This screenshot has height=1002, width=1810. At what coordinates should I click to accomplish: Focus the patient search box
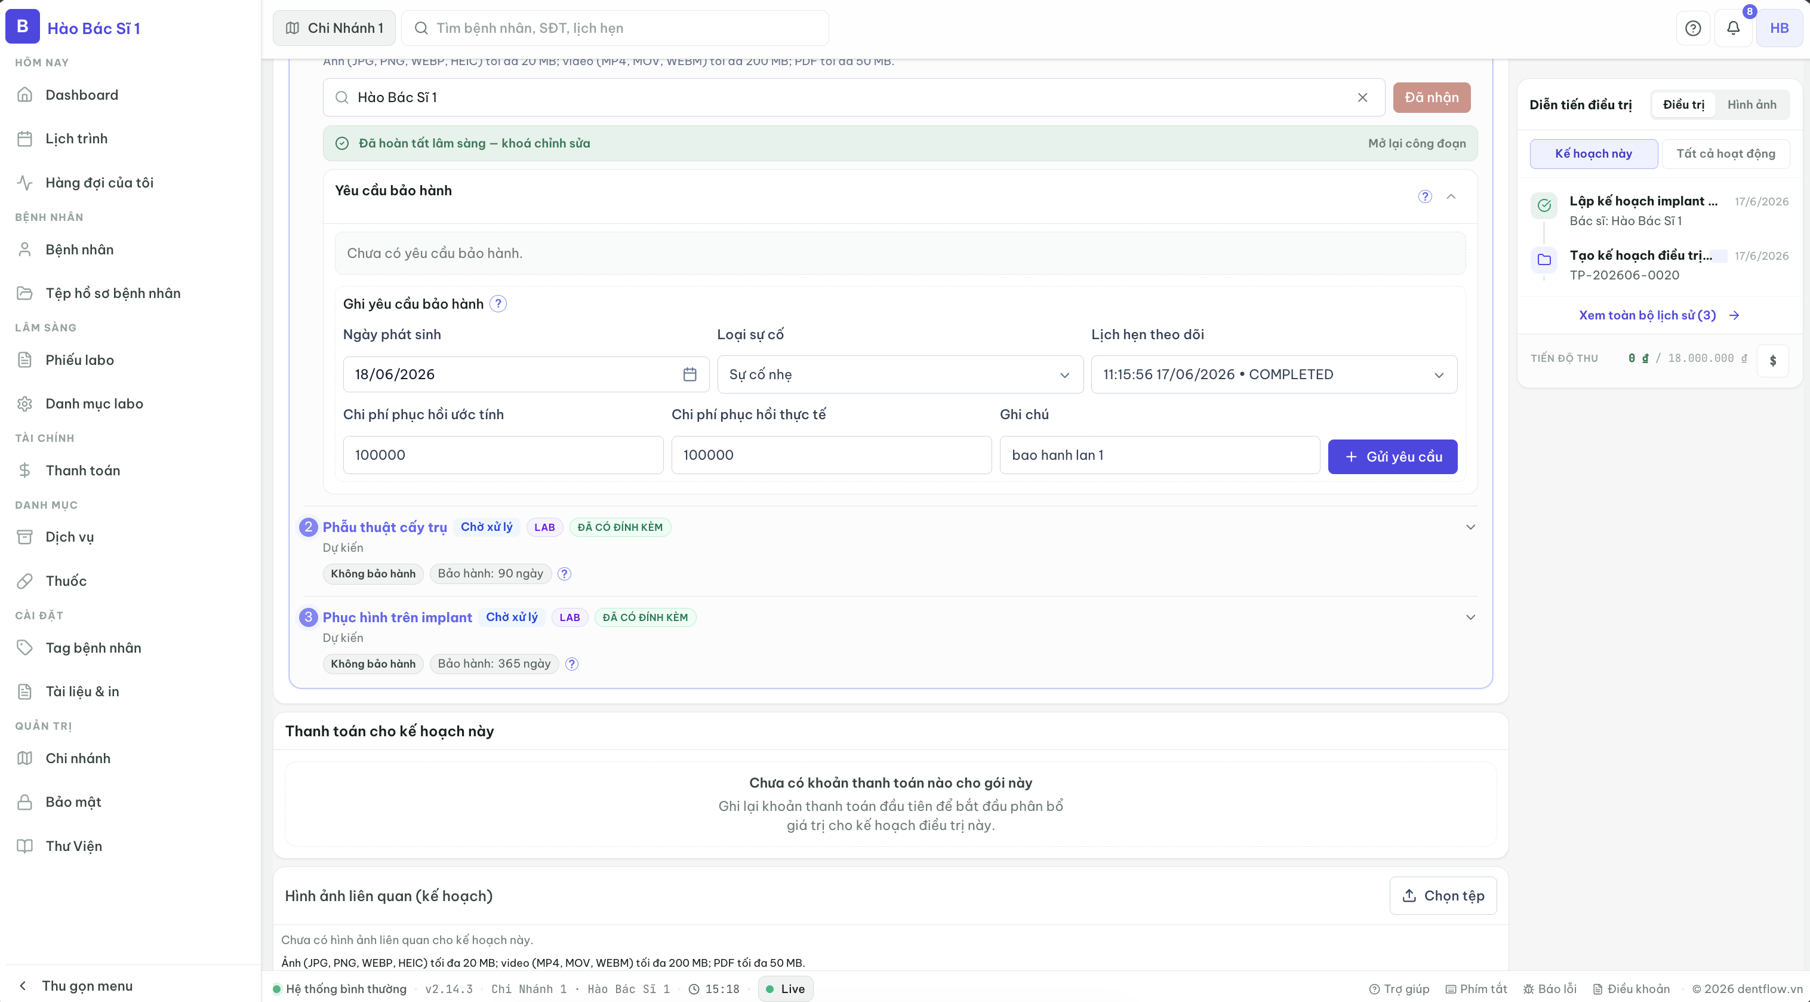pos(615,28)
